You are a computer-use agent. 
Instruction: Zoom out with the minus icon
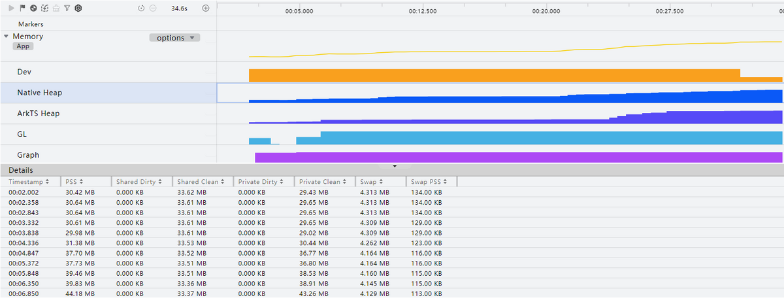tap(153, 8)
